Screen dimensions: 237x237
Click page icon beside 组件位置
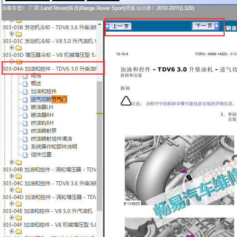point(25,155)
